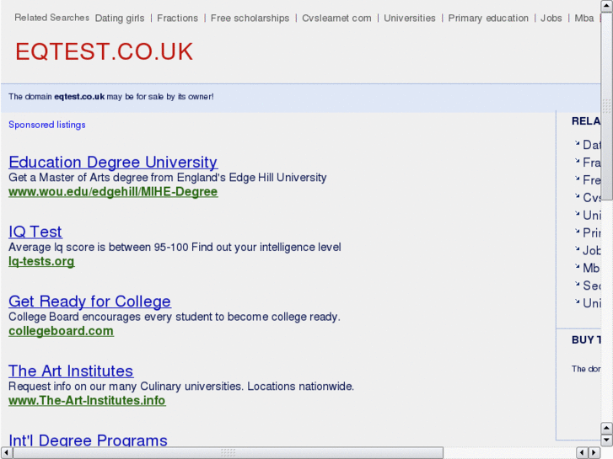Click arrow bullet icon beside 'Job'
The image size is (613, 459).
(x=577, y=248)
